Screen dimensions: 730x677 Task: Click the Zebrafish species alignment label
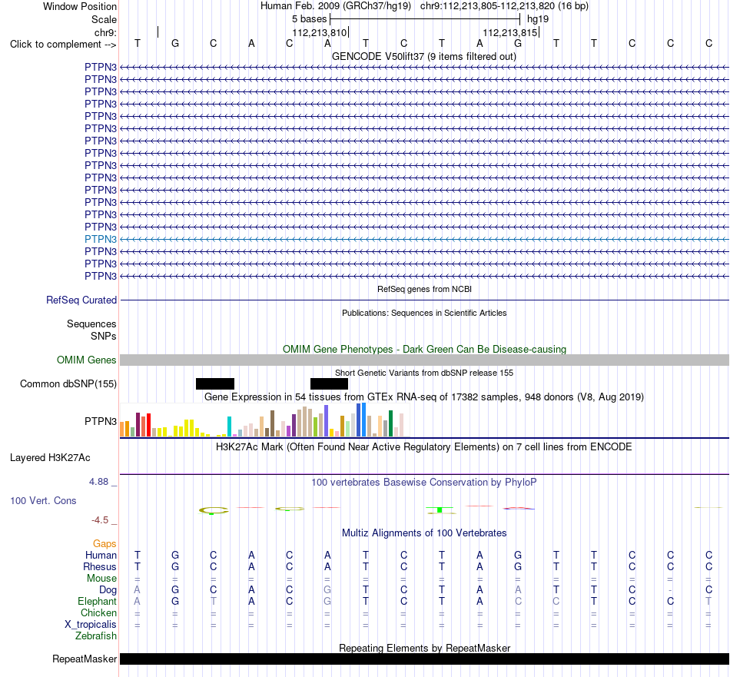pos(96,636)
